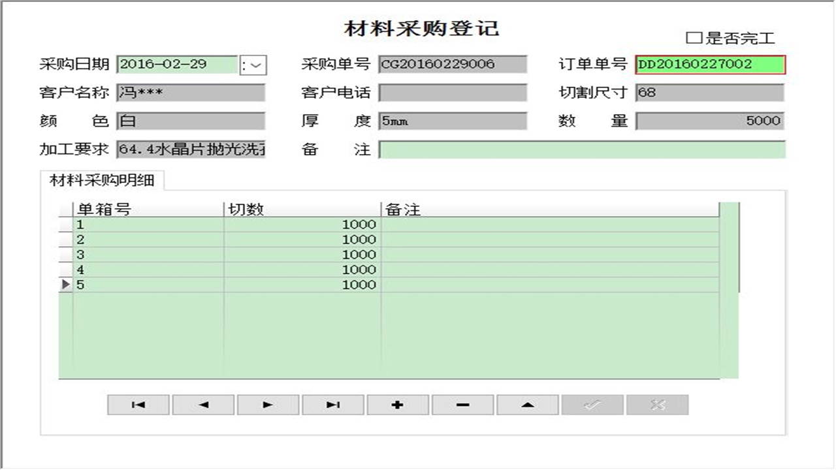Click the post changes checkmark icon

click(593, 405)
